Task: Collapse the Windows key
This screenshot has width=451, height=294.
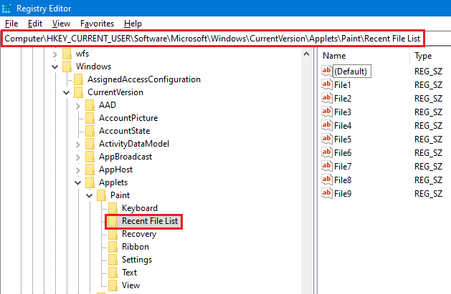Action: click(x=54, y=67)
